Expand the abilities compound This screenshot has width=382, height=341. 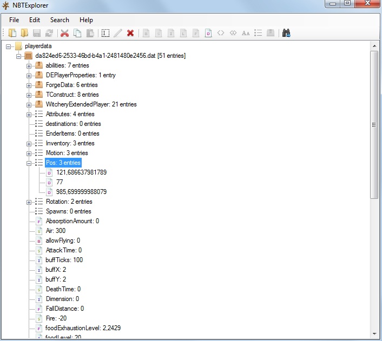tap(29, 66)
